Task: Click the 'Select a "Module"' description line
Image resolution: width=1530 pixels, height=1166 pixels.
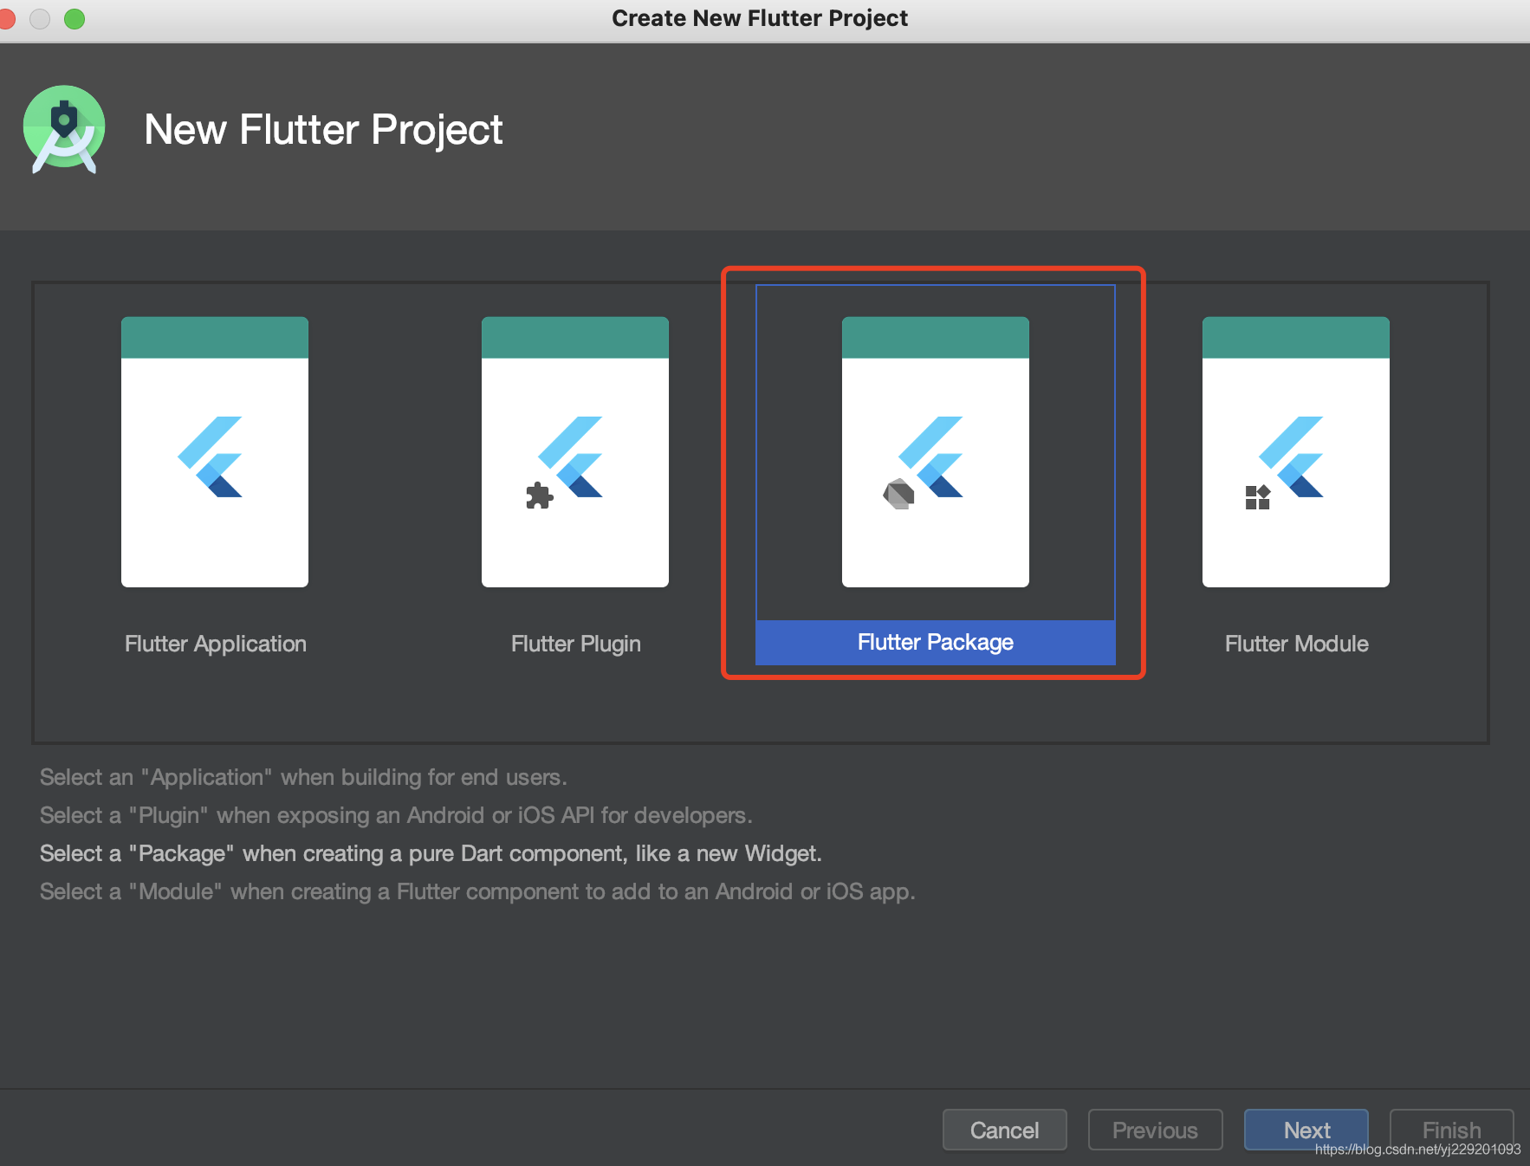Action: tap(477, 891)
